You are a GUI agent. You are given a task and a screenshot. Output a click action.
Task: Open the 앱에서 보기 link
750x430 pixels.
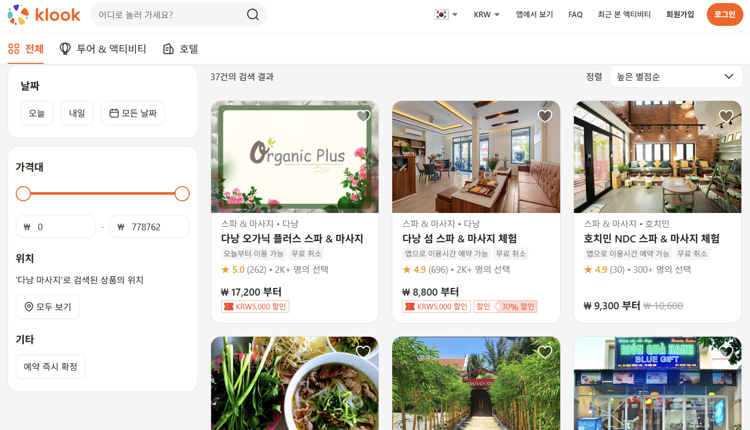(x=534, y=15)
